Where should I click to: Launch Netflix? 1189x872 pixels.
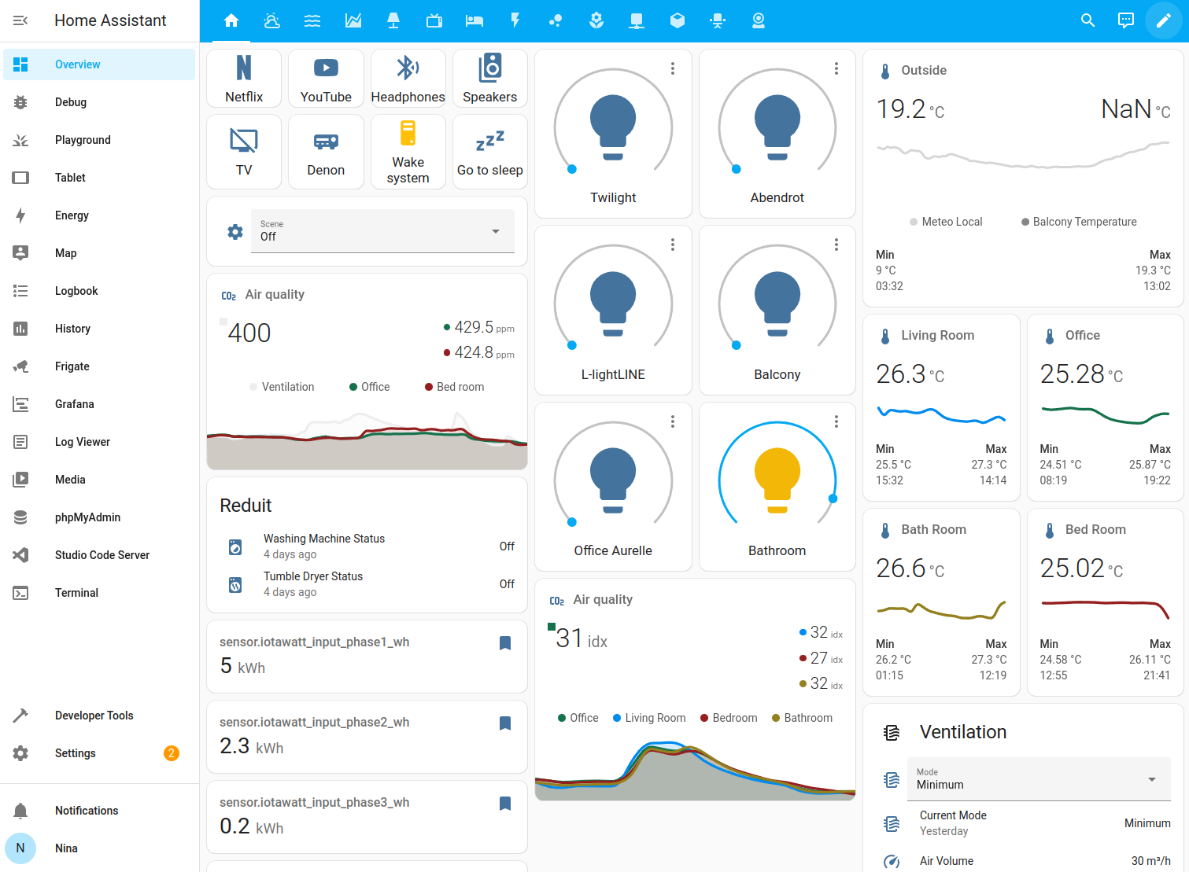pos(243,78)
